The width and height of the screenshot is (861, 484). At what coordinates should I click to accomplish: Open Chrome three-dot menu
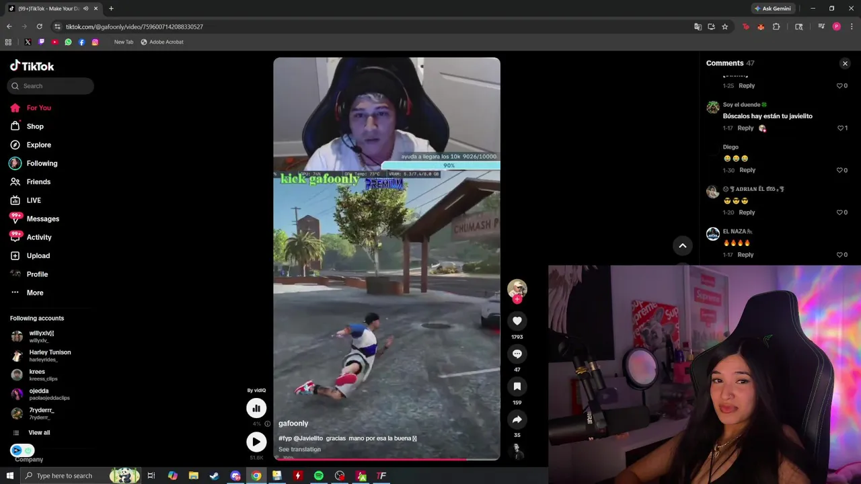850,27
